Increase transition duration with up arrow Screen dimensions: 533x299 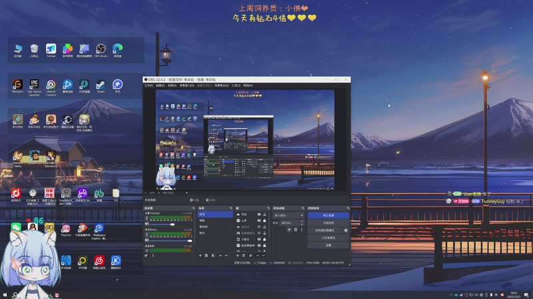[x=302, y=221]
